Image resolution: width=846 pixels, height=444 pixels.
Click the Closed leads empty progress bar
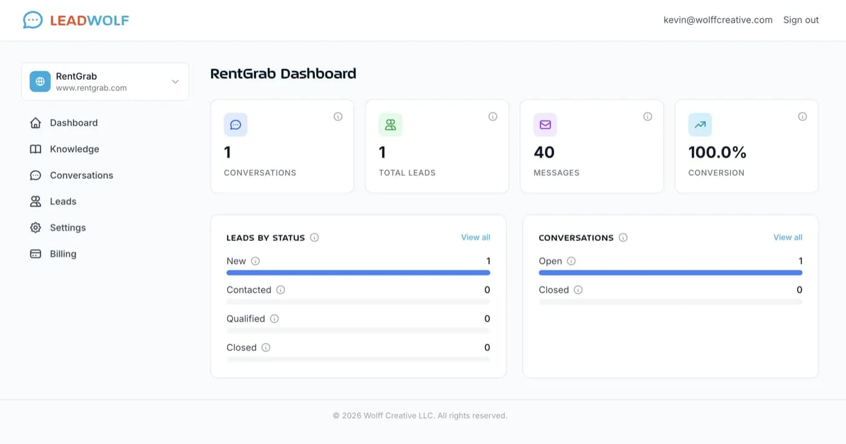[358, 359]
